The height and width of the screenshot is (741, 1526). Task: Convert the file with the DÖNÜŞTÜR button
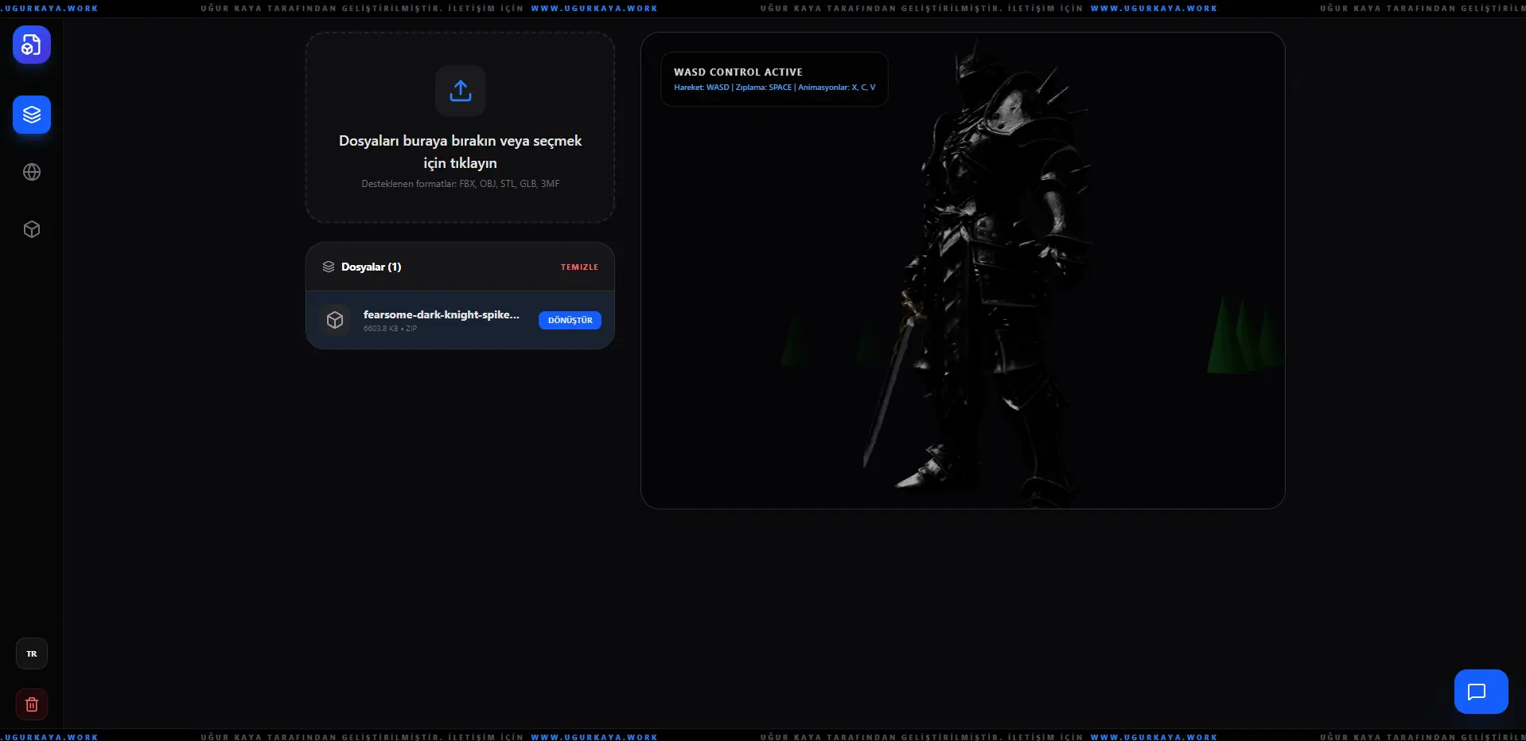[570, 320]
